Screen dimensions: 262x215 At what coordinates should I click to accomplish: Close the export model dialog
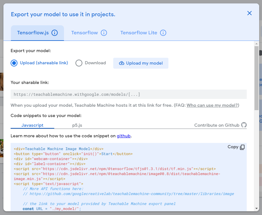(x=249, y=13)
